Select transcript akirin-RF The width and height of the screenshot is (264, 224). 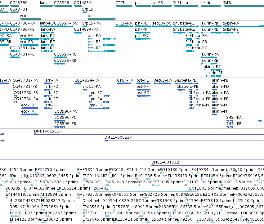[214, 73]
